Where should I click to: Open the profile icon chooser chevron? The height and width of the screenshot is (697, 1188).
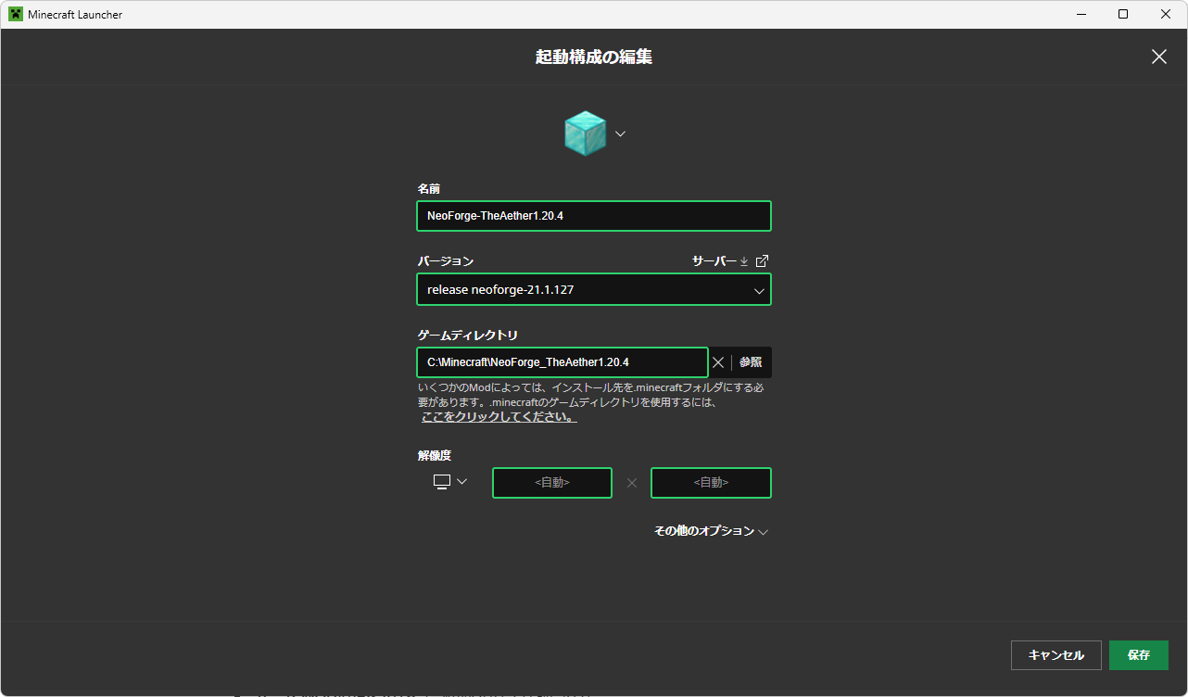[x=620, y=133]
